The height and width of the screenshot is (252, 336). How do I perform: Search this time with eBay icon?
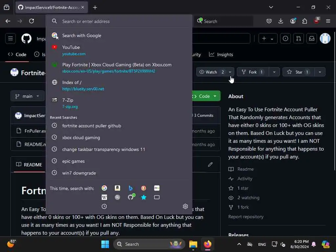point(157,188)
